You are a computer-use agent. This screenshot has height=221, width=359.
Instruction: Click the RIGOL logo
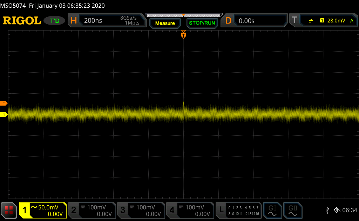(x=22, y=21)
